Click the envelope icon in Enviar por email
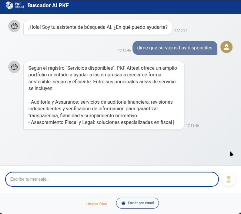241x214 pixels. [123, 203]
